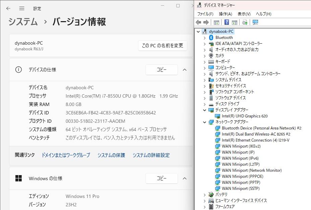This screenshot has height=210, width=311.
Task: Select WAN Miniport (IKEv2) entry
Action: [241, 146]
